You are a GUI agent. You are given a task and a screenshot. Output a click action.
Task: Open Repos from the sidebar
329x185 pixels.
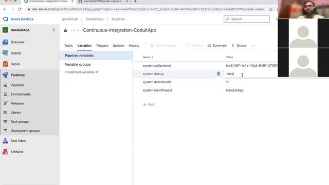click(x=15, y=64)
